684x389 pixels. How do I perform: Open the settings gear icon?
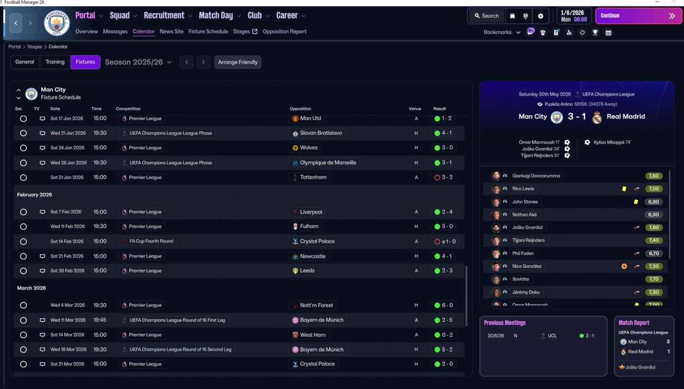pos(540,16)
